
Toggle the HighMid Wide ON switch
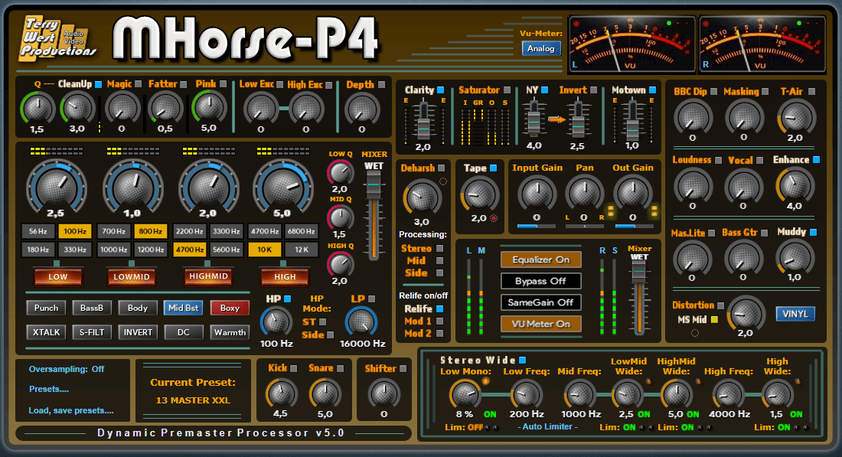693,414
